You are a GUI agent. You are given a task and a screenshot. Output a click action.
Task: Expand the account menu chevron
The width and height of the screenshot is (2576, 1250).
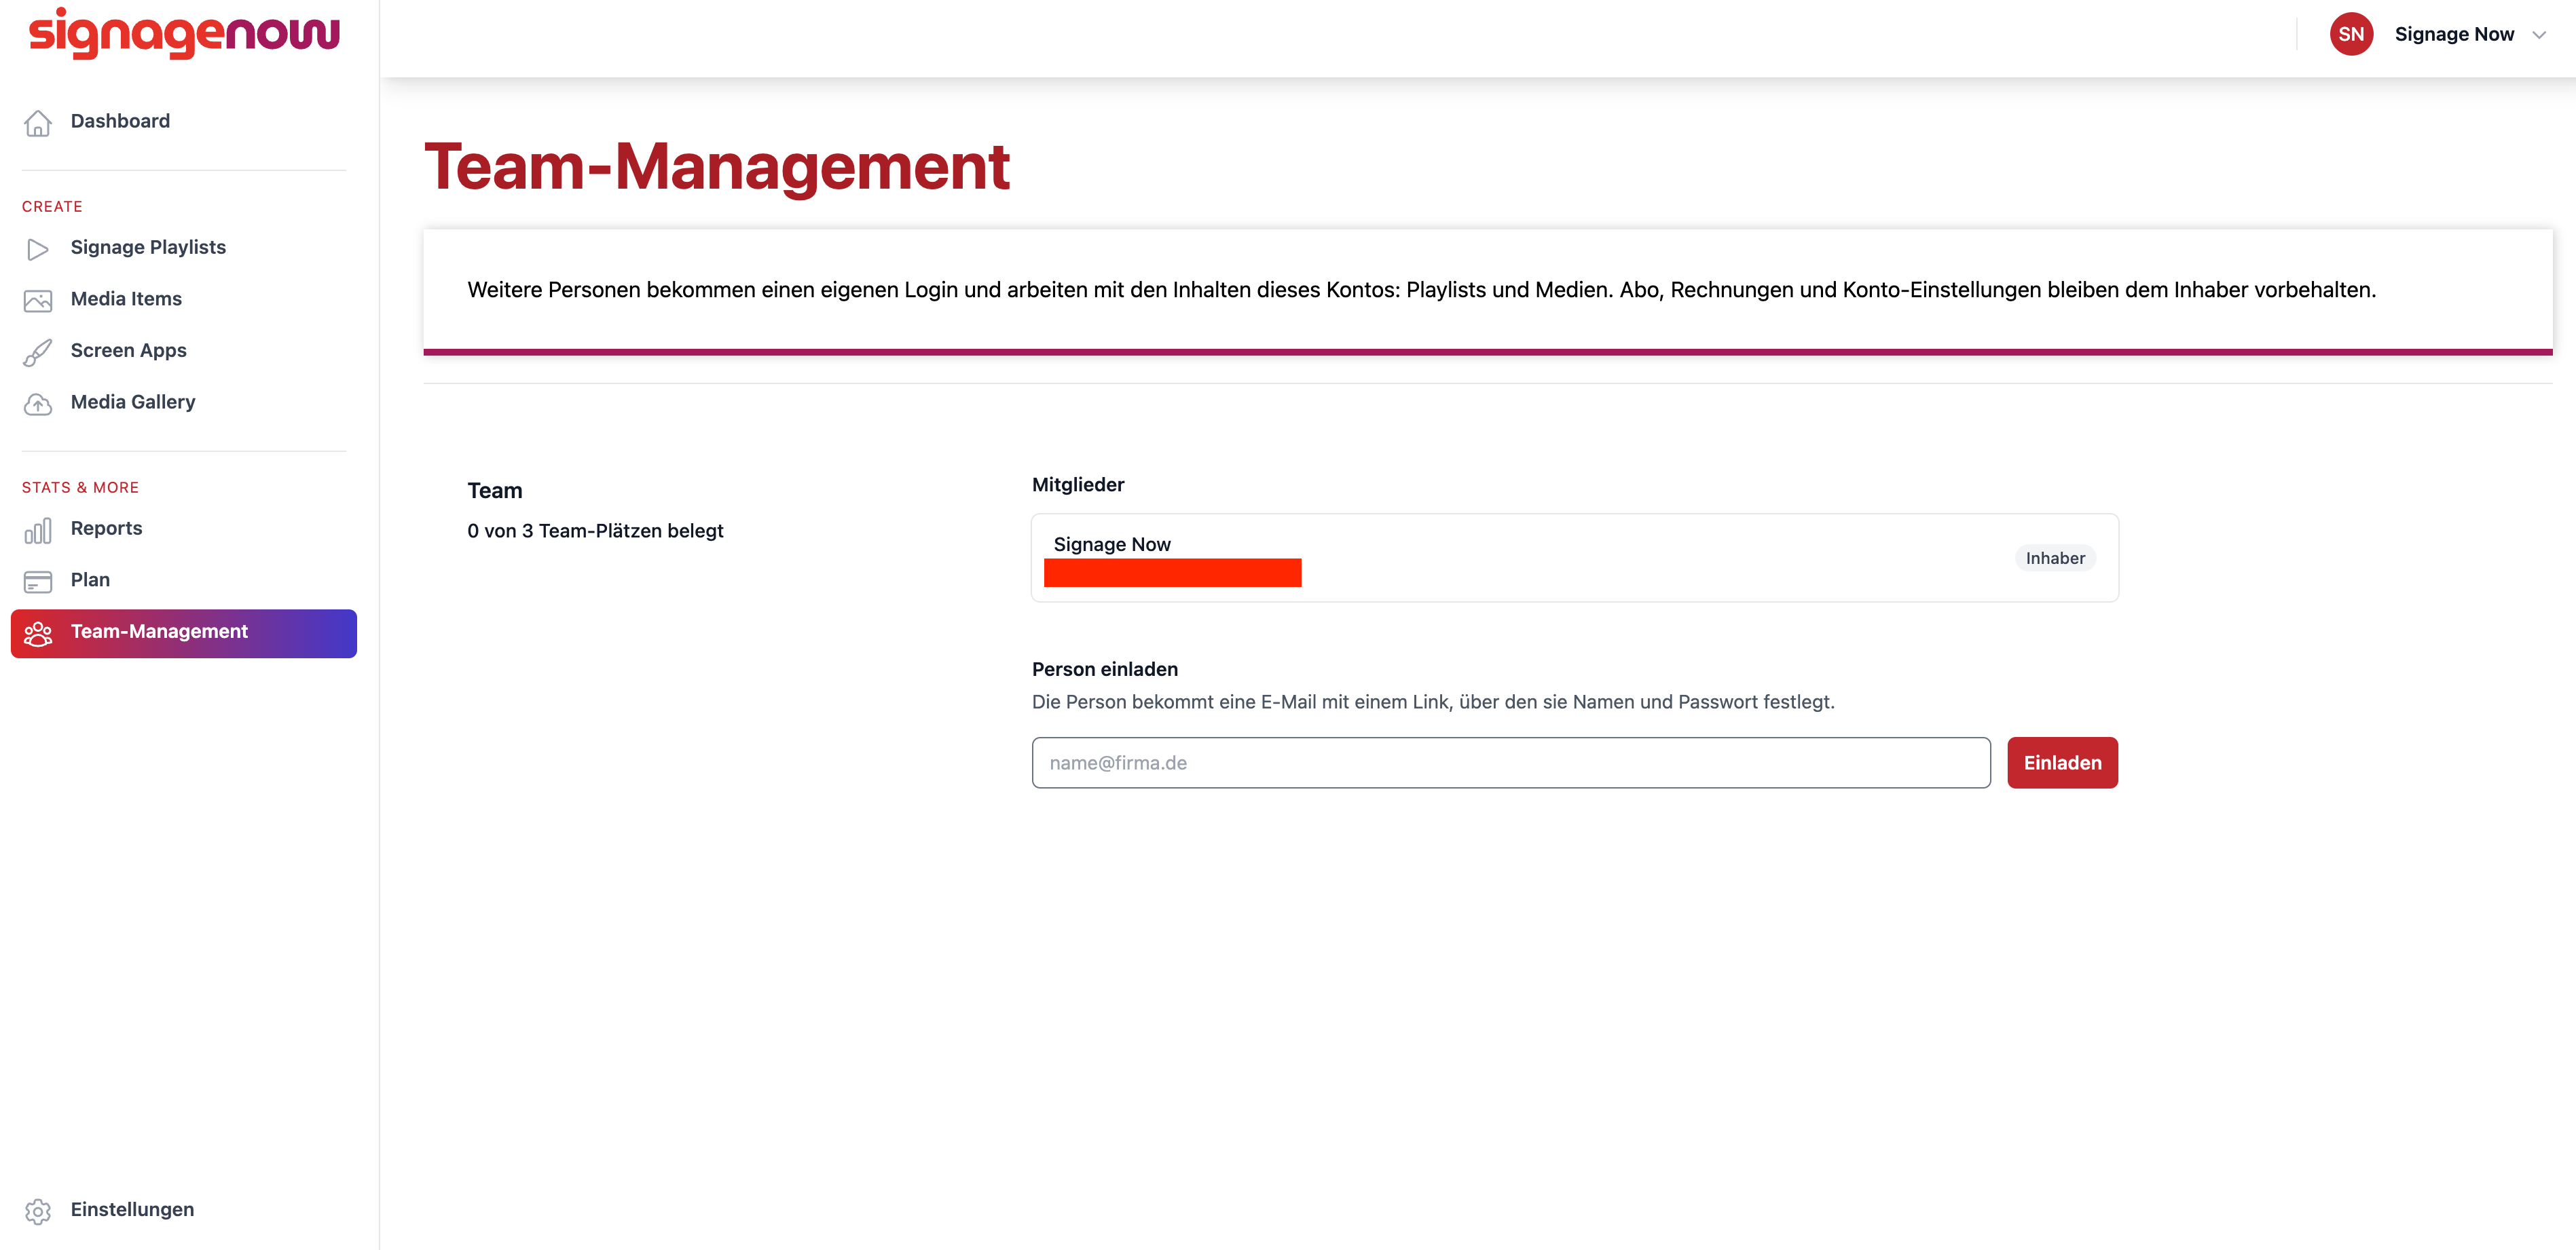[2538, 35]
